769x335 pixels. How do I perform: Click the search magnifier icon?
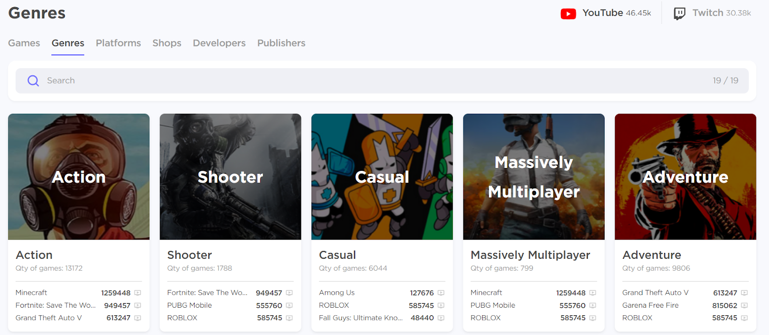[x=33, y=81]
